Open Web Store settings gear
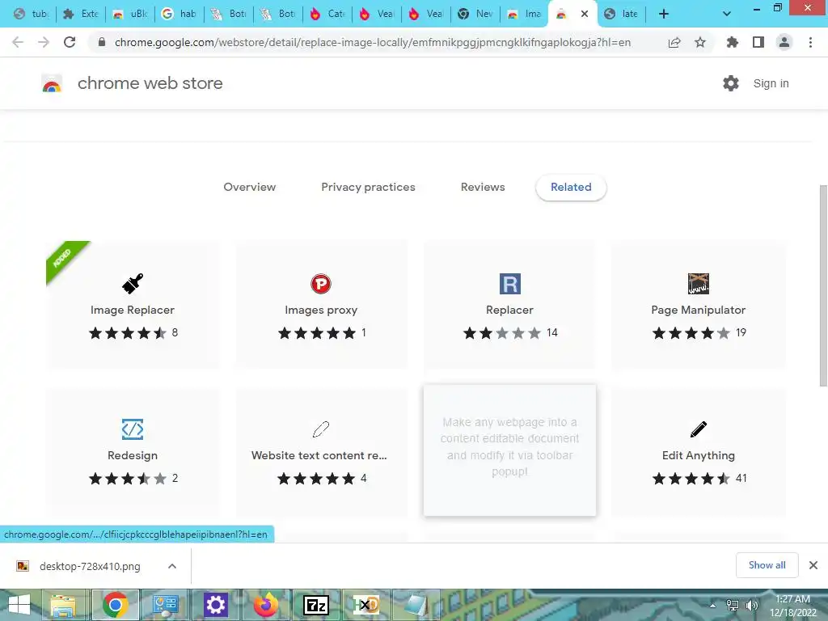This screenshot has width=828, height=621. [730, 83]
